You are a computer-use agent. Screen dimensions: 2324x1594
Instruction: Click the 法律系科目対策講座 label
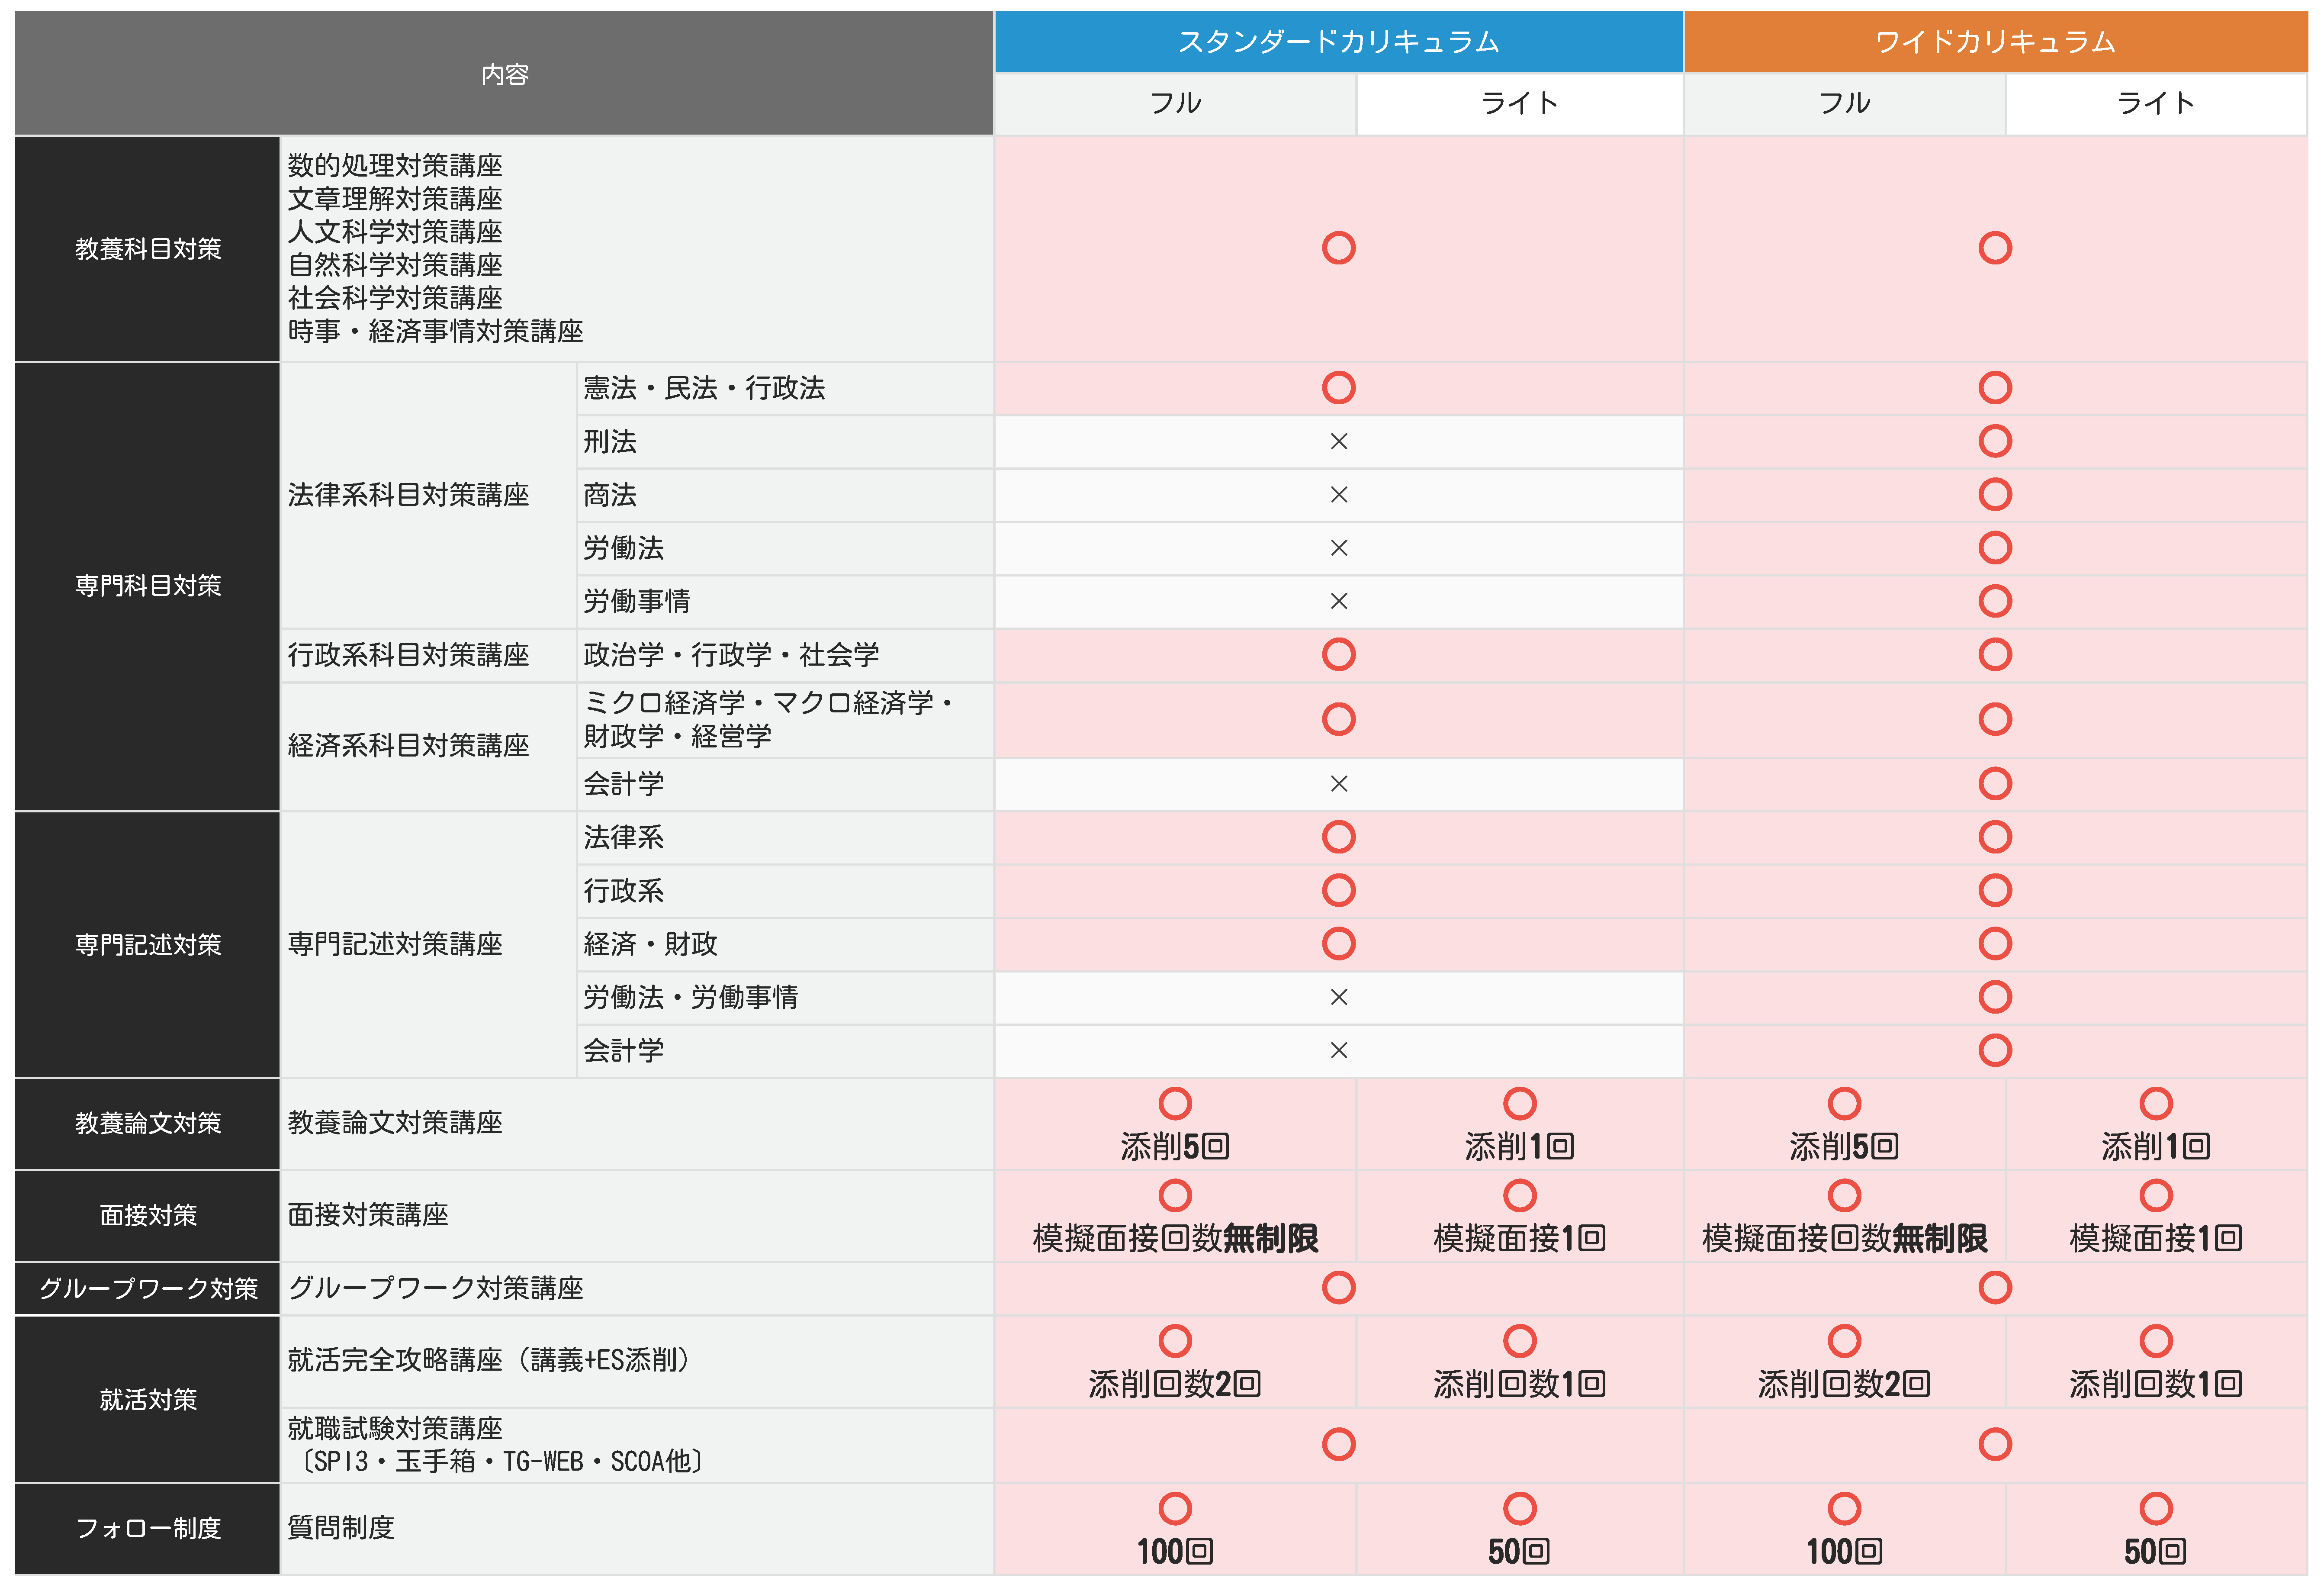point(408,495)
